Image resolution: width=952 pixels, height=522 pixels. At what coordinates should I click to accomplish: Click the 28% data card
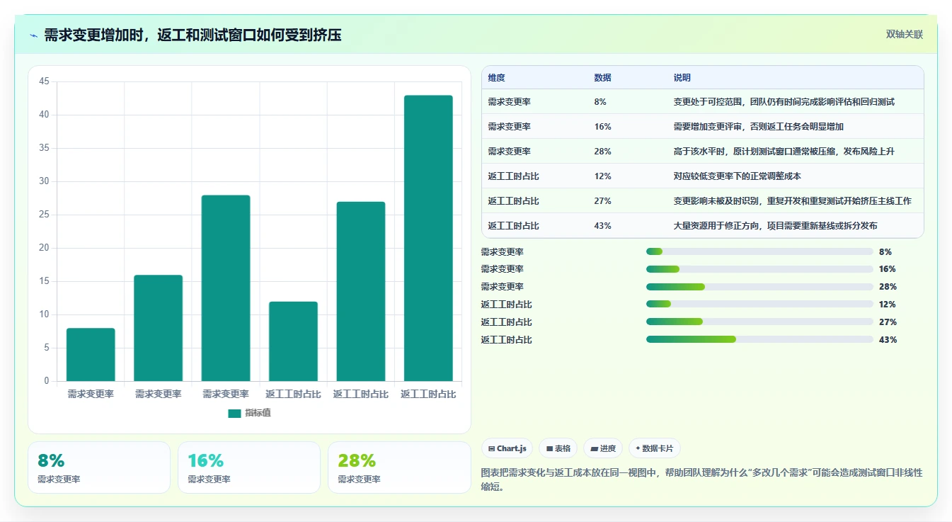[x=399, y=467]
